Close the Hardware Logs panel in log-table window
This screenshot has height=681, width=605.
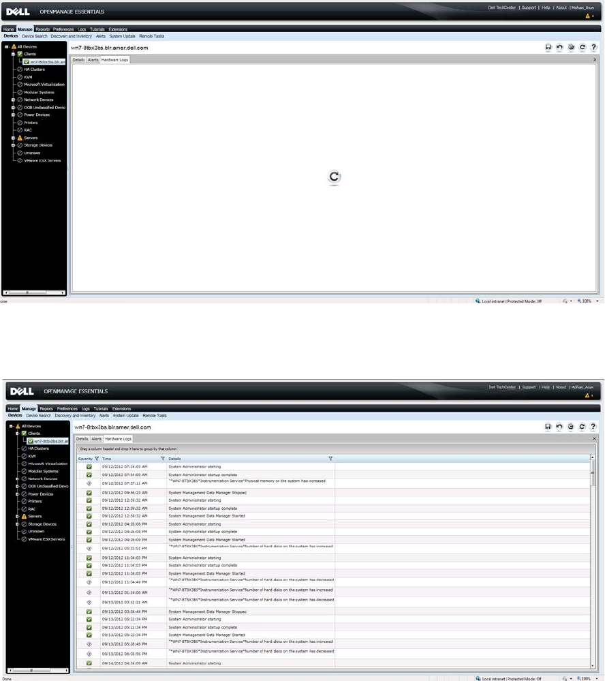click(x=595, y=438)
